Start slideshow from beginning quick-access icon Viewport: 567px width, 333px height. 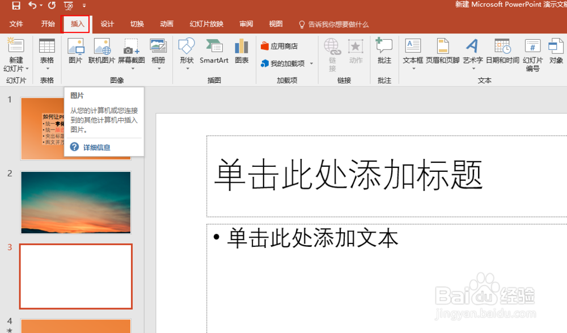(68, 6)
